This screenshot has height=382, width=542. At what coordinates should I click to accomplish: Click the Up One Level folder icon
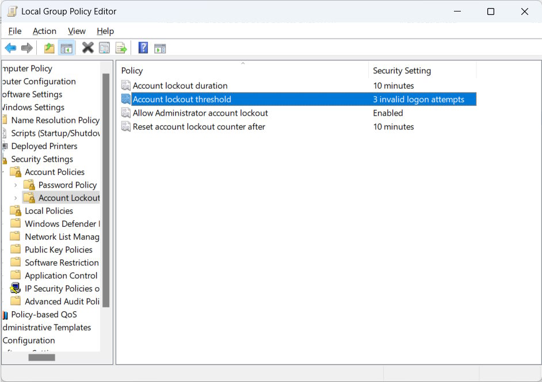click(49, 47)
